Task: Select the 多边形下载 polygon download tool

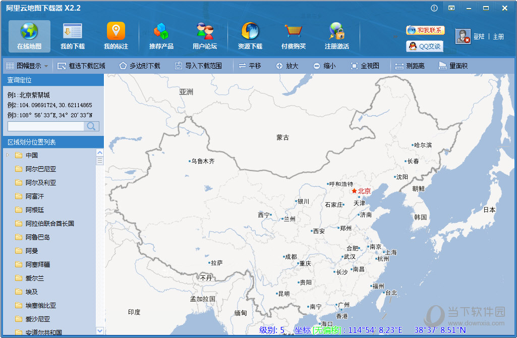Action: pyautogui.click(x=140, y=66)
